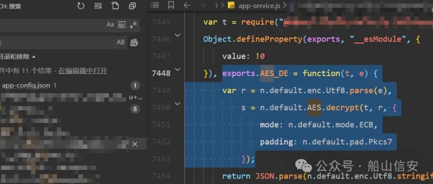The height and width of the screenshot is (184, 433).
Task: Collapse code fold at line 7446
Action: pos(178,35)
